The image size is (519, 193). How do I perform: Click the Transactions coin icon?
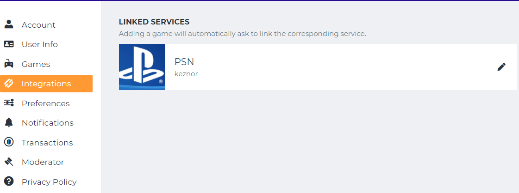[9, 142]
